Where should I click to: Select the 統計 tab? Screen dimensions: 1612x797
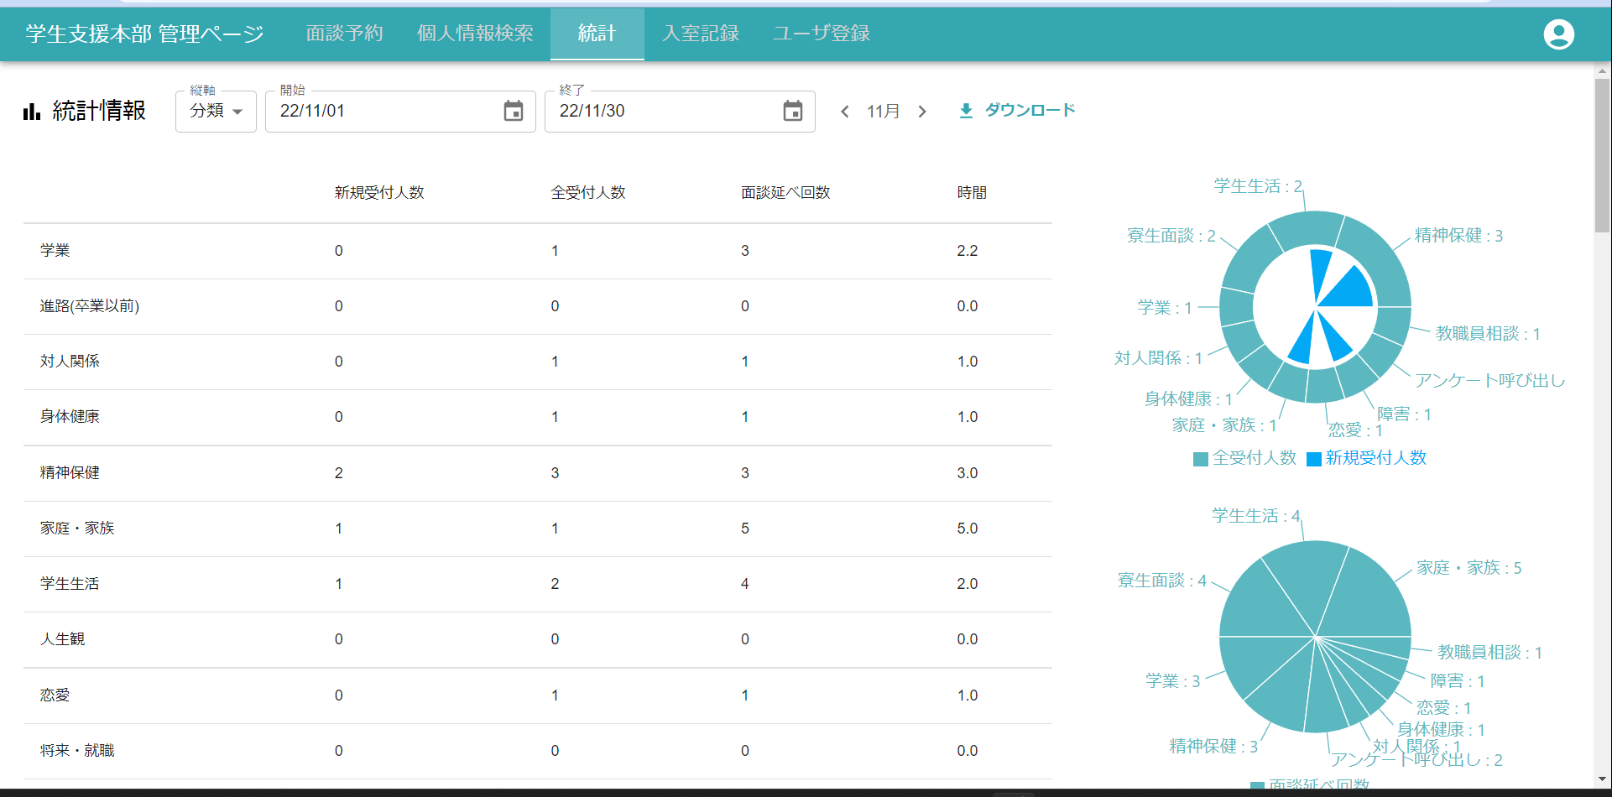(597, 34)
